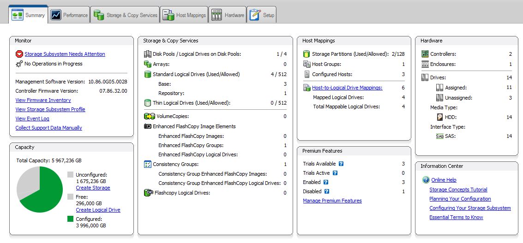
Task: Click the VolumeCopies icon
Action: coord(149,117)
